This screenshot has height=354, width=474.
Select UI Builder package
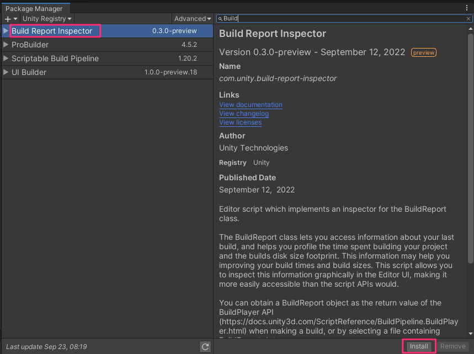coord(107,72)
